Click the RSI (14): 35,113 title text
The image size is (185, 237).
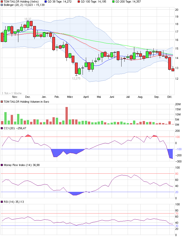[x=14, y=202]
